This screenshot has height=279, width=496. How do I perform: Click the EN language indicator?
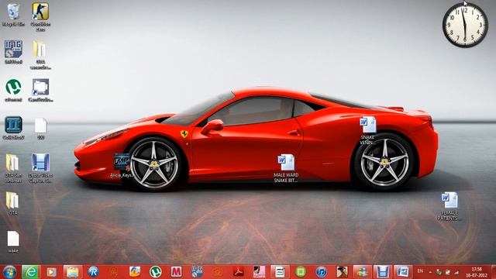tap(420, 271)
